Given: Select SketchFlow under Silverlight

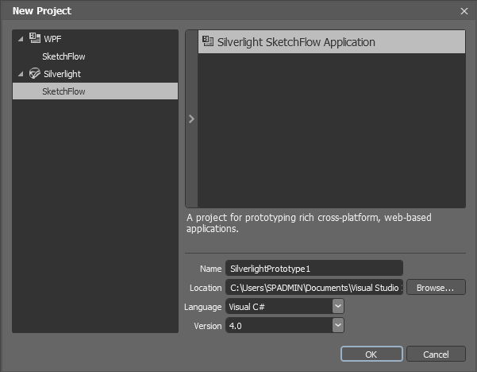Looking at the screenshot, I should tap(95, 91).
